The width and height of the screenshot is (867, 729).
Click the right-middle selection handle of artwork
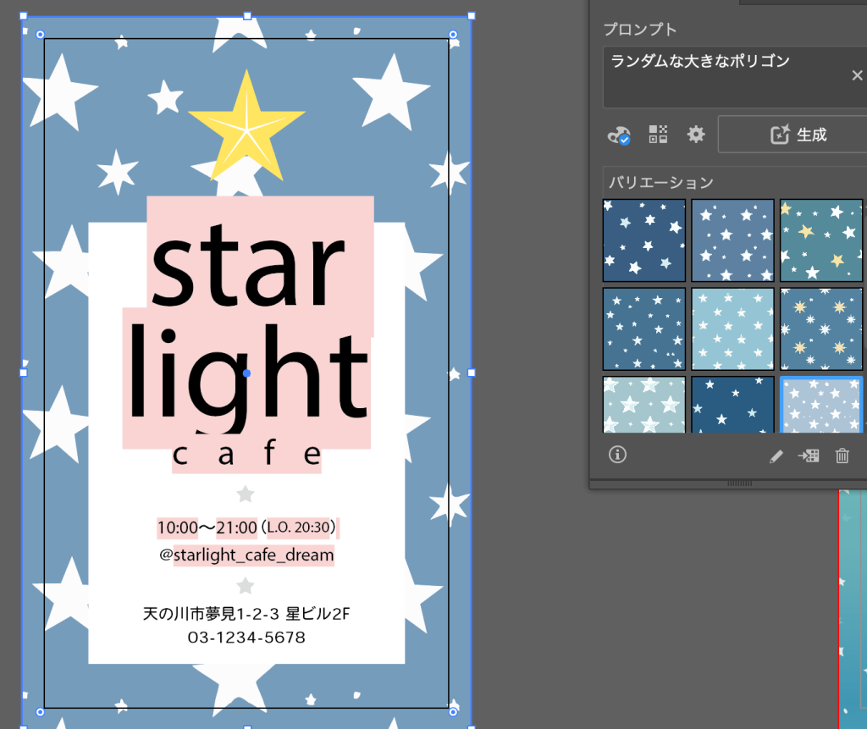pos(472,373)
